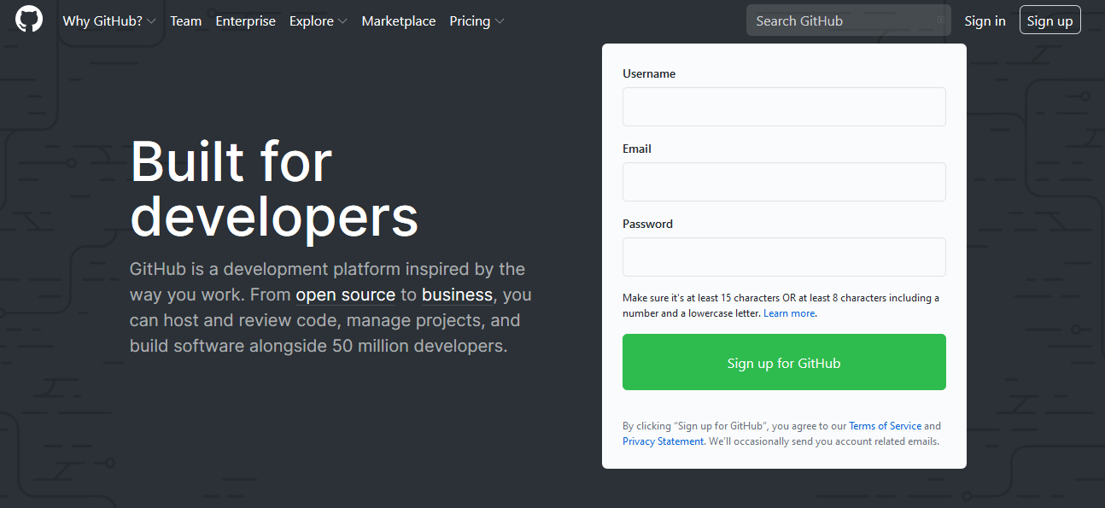Screen dimensions: 1105x508
Task: Open the Explore dropdown menu
Action: point(317,20)
